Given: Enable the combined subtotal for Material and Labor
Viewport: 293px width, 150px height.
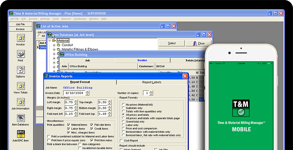Looking at the screenshot, I should point(49,136).
